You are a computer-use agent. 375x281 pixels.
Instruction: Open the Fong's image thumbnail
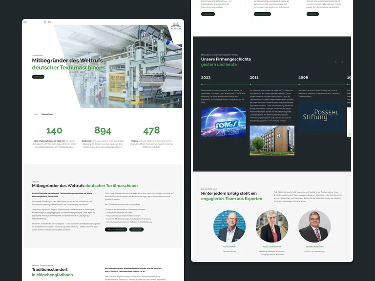pyautogui.click(x=223, y=122)
